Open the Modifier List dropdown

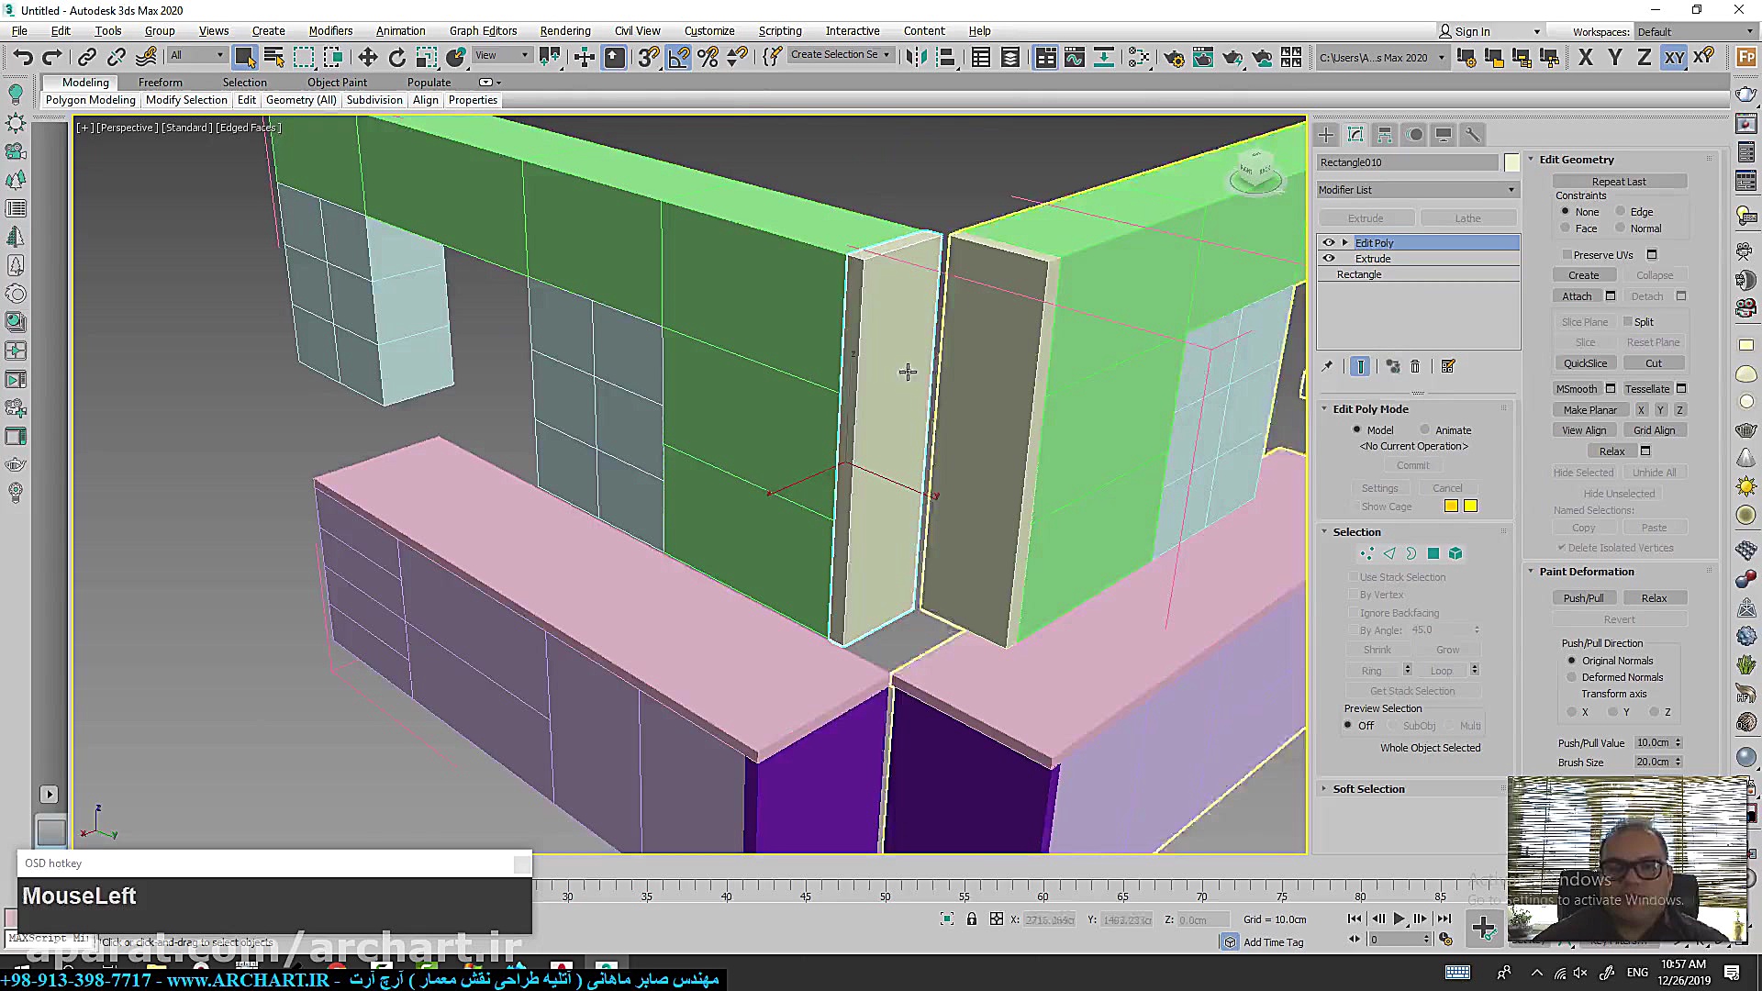point(1417,190)
